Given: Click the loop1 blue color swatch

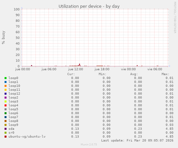Looking at the screenshot, I should click(6, 82).
